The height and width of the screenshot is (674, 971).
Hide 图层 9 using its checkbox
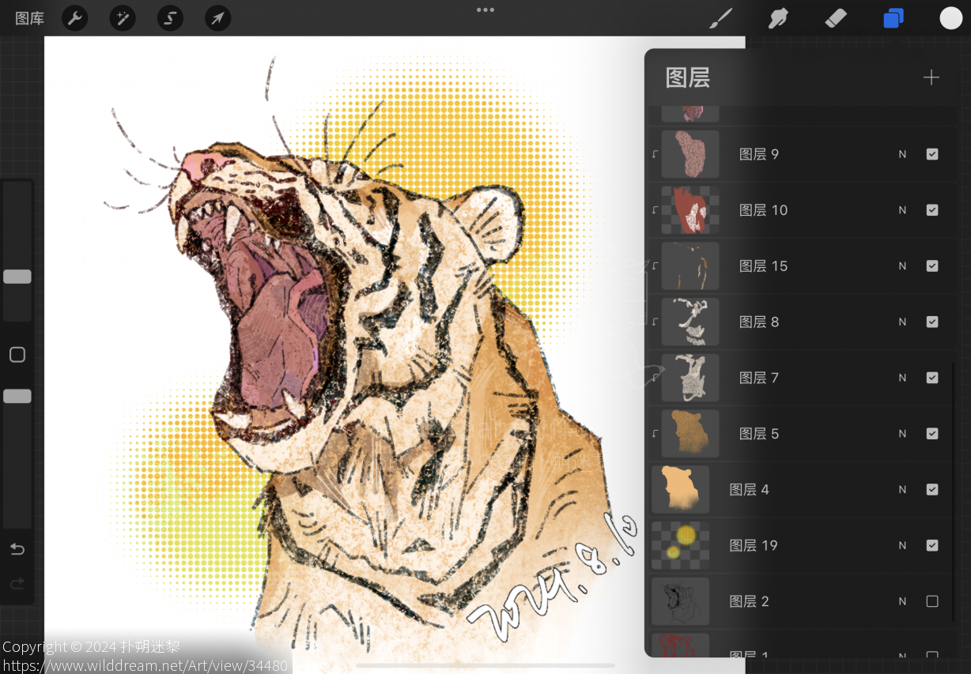click(932, 154)
